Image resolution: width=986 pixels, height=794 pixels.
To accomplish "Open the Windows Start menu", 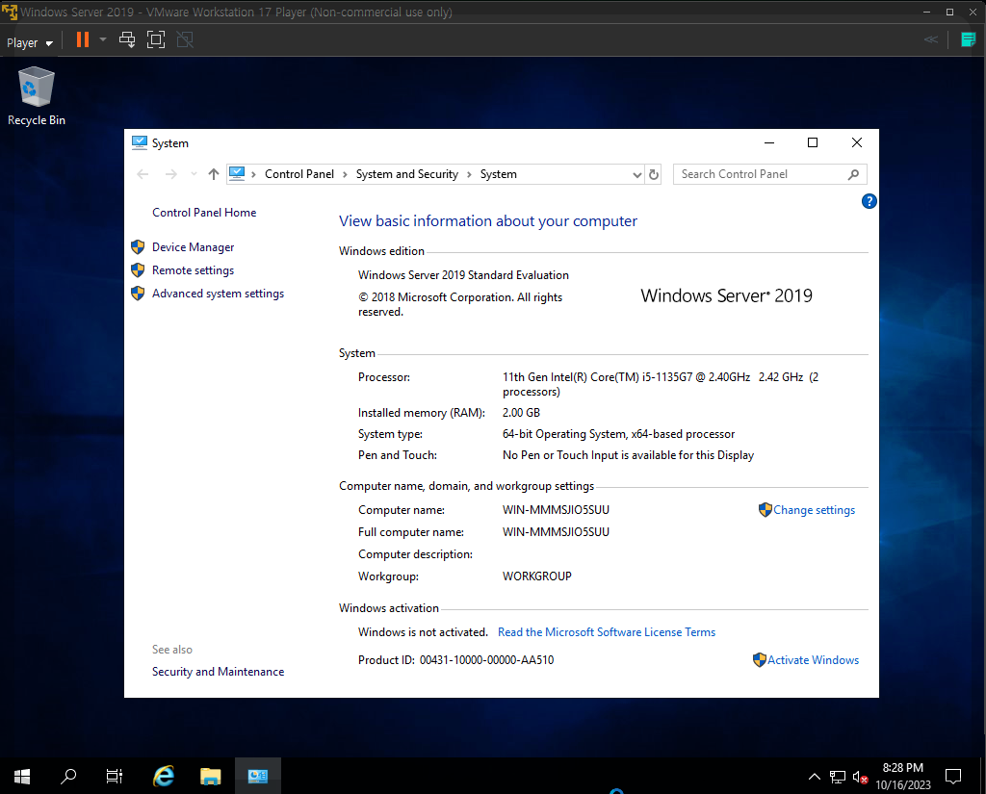I will pos(22,777).
